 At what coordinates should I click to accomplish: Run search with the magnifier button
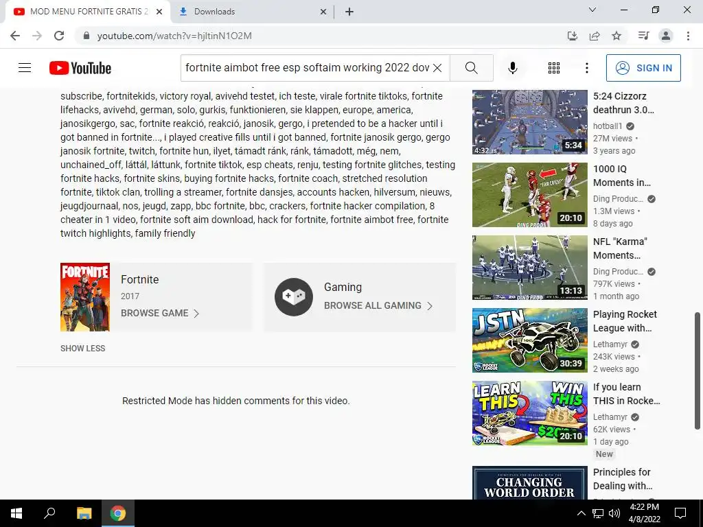click(x=471, y=68)
